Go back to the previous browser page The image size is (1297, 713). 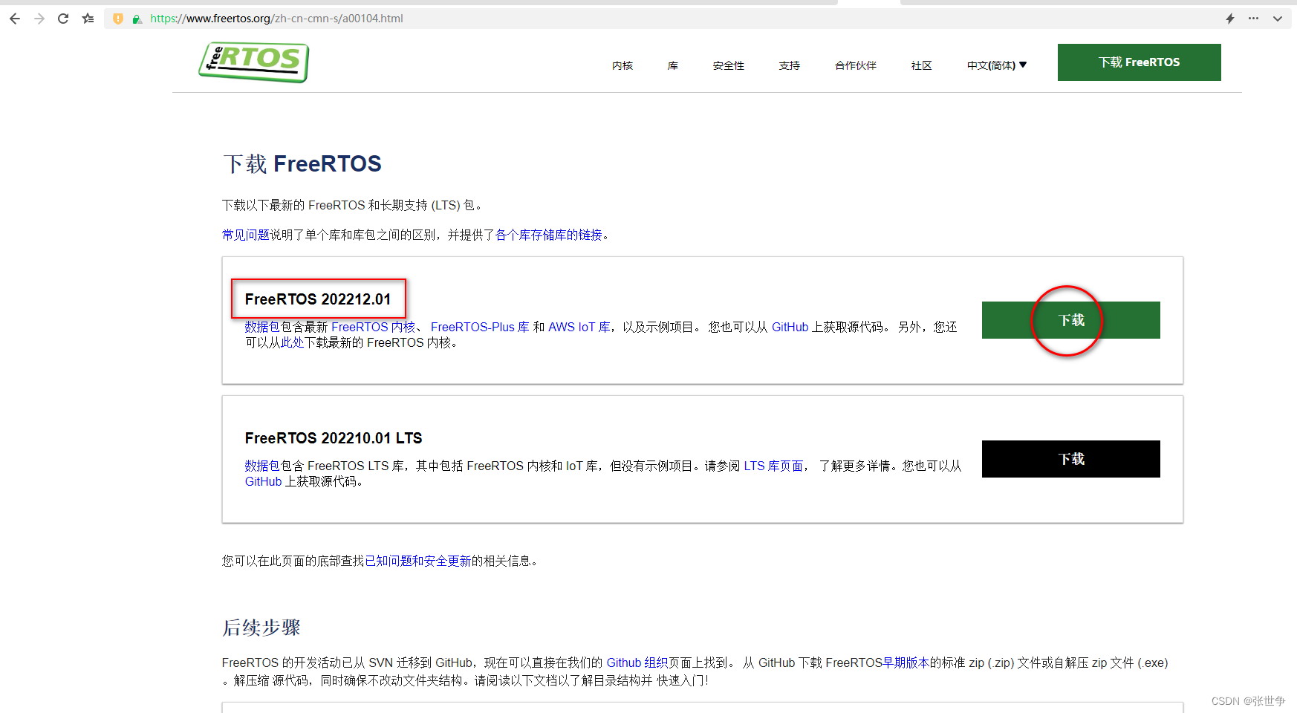[15, 19]
